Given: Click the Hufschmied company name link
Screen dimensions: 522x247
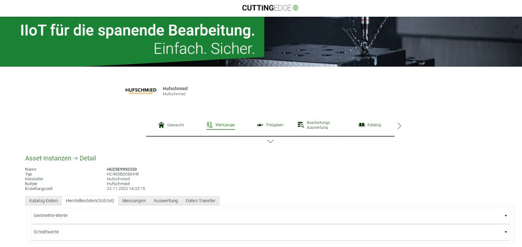Looking at the screenshot, I should click(x=175, y=89).
